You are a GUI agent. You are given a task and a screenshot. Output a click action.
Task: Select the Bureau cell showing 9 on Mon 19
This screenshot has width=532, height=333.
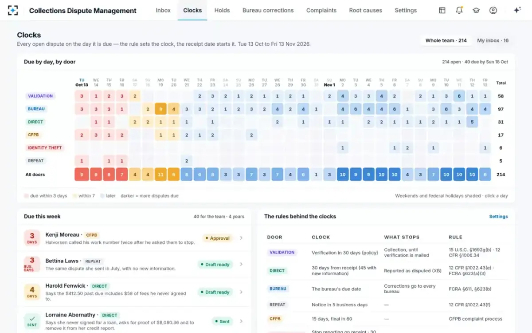160,109
